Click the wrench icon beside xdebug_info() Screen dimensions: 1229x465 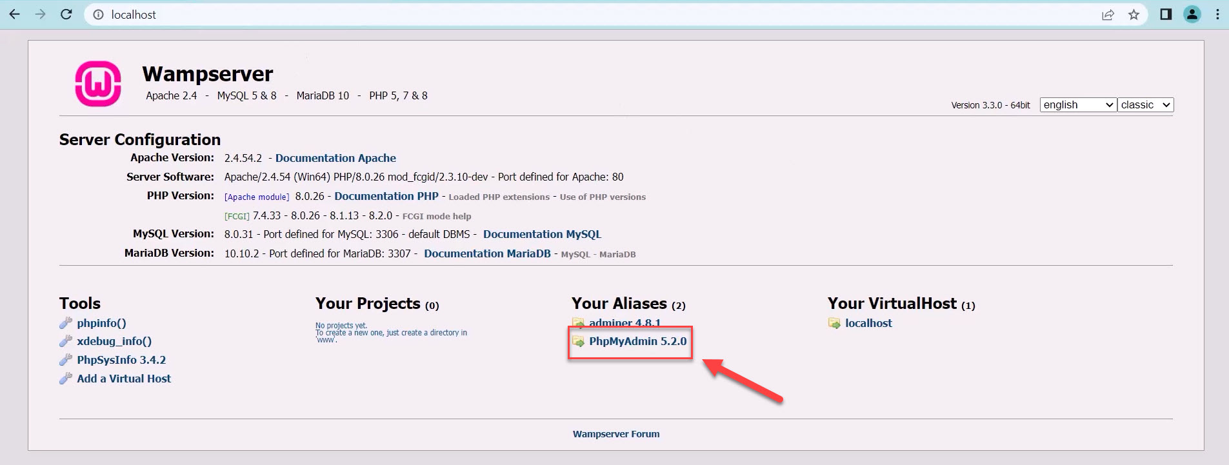tap(66, 341)
